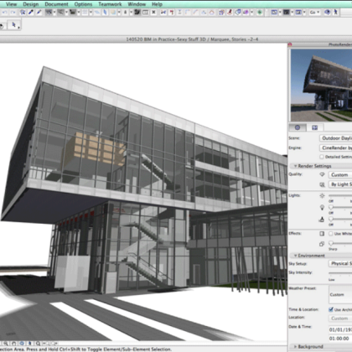This screenshot has height=352, width=352.
Task: Close the PhotoRender panel with red button
Action: point(290,44)
